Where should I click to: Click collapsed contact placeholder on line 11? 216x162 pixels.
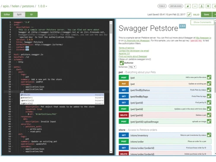pos(27,47)
